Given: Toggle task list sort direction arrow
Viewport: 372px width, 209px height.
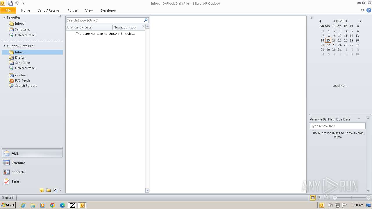Looking at the screenshot, I should [359, 118].
